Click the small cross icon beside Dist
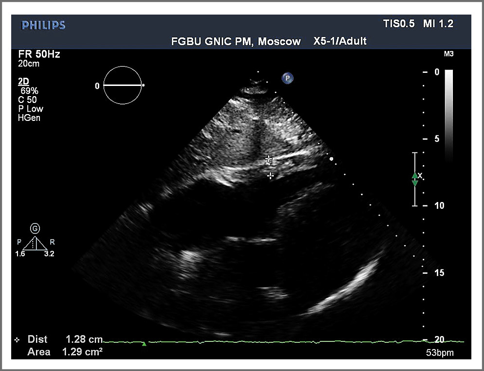The image size is (484, 371). pyautogui.click(x=18, y=339)
